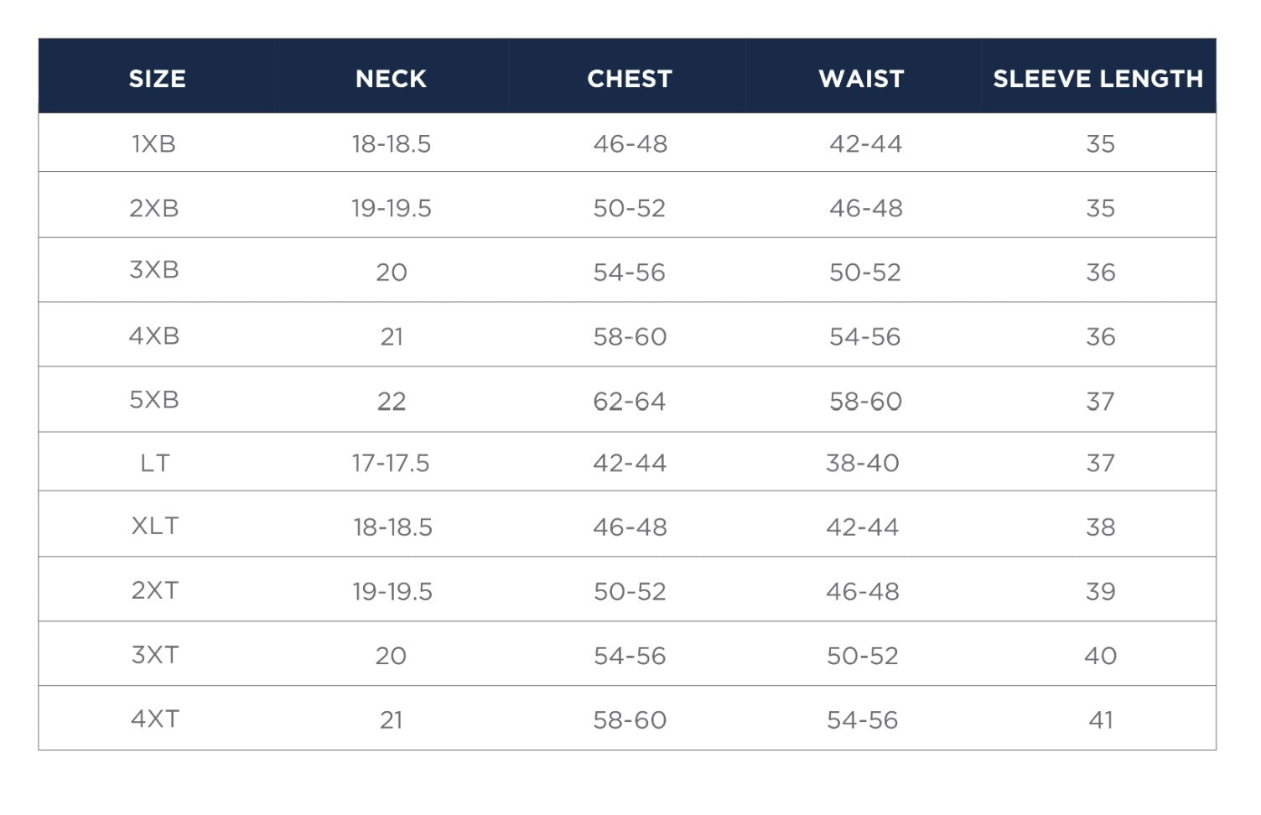Click the 38-40 waist measurement
Viewport: 1261px width, 815px height.
pyautogui.click(x=863, y=463)
